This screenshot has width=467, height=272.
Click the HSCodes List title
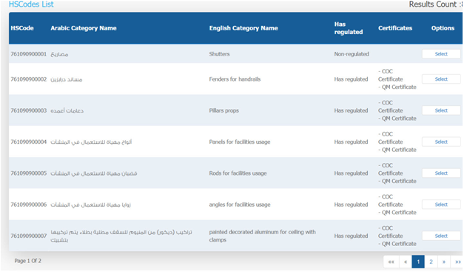[31, 4]
